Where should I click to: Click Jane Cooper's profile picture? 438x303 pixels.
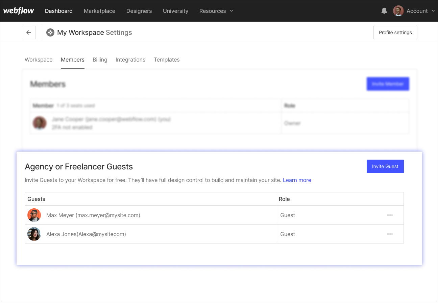[40, 123]
